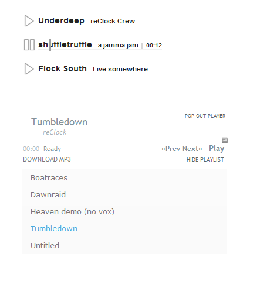Play the Flock South track

(29, 69)
